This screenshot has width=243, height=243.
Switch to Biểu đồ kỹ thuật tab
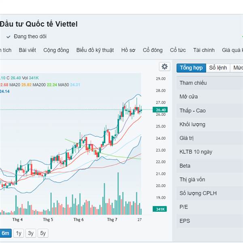click(x=95, y=50)
